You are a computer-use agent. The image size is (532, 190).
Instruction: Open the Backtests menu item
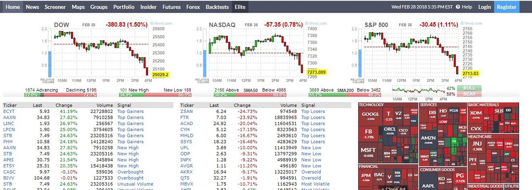[217, 7]
